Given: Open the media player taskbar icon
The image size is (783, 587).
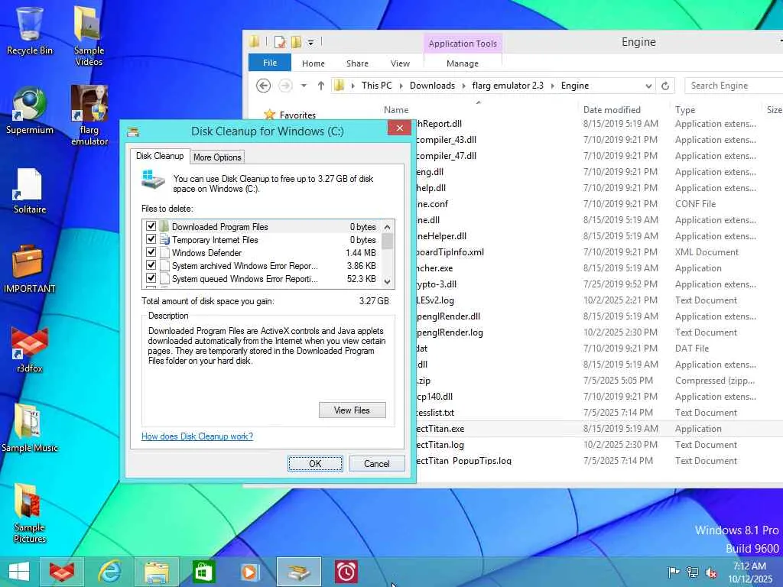Looking at the screenshot, I should (250, 572).
